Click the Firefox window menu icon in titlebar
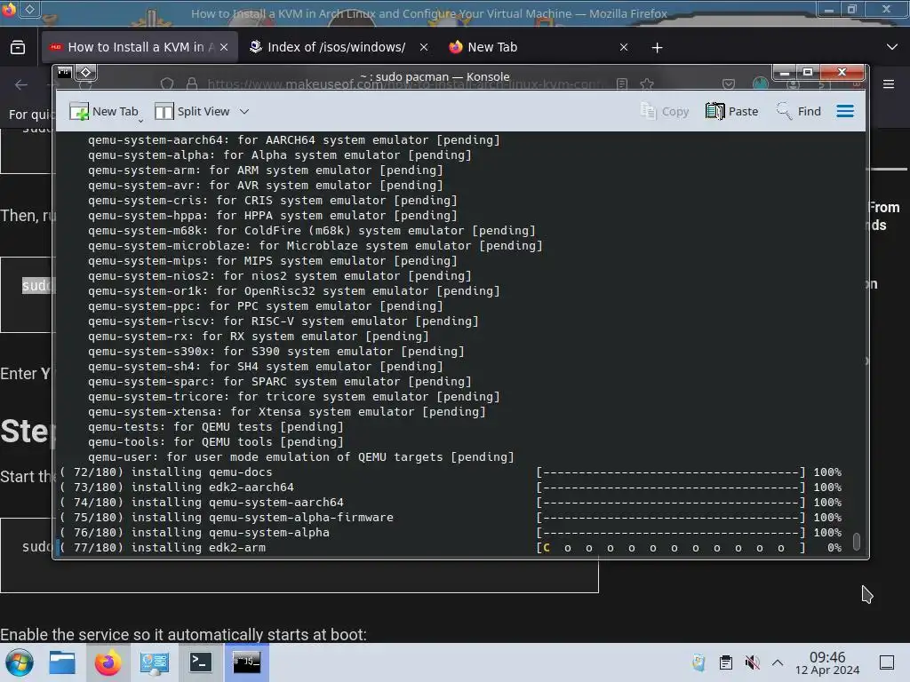 [9, 9]
